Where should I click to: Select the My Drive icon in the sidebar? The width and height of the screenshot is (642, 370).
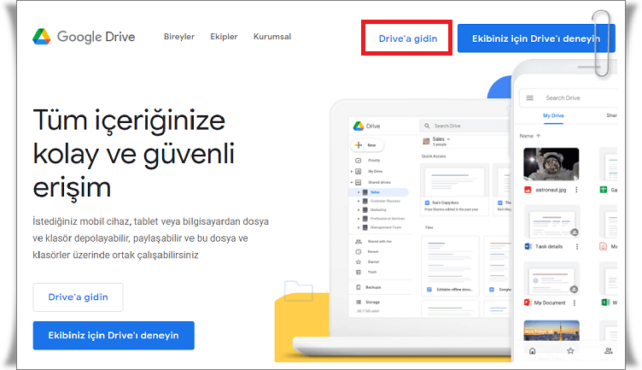(x=359, y=171)
